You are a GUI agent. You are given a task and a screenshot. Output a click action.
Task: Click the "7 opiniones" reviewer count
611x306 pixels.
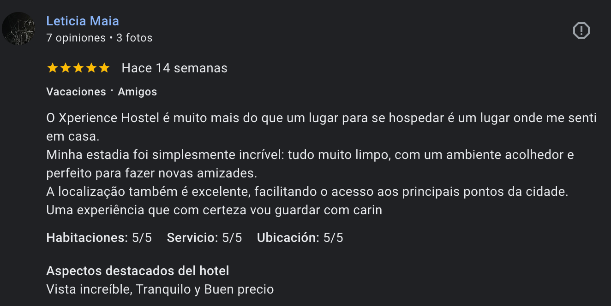pos(76,38)
